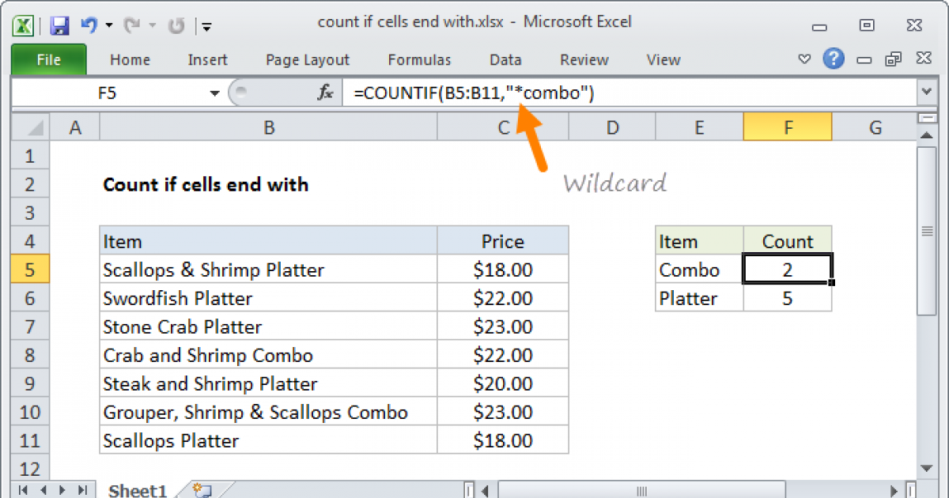Select the 'Swordfish Platter' cell
Image resolution: width=949 pixels, height=498 pixels.
click(x=269, y=298)
